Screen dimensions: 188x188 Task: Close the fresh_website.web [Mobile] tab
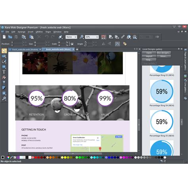coord(40,50)
